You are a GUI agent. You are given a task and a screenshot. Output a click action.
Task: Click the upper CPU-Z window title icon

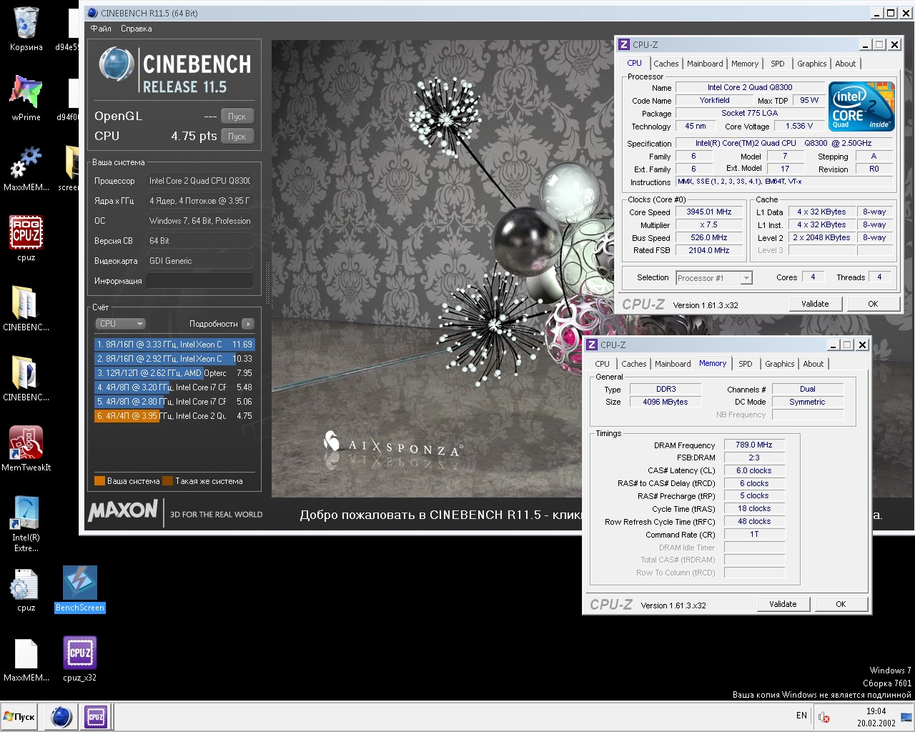(x=624, y=44)
